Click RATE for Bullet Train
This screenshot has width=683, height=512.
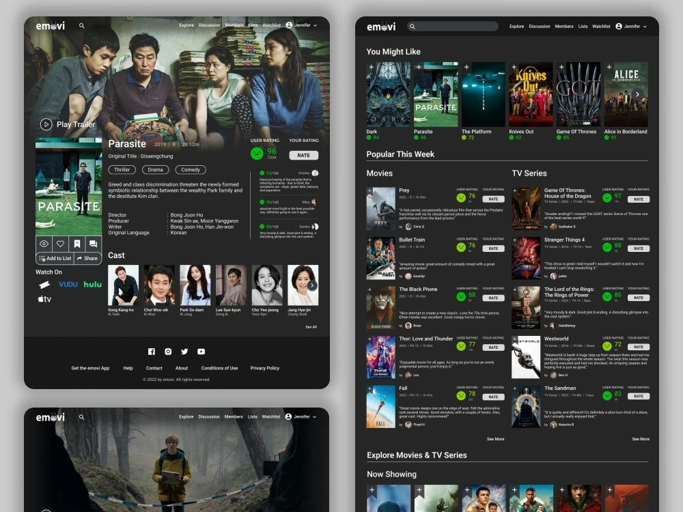494,248
